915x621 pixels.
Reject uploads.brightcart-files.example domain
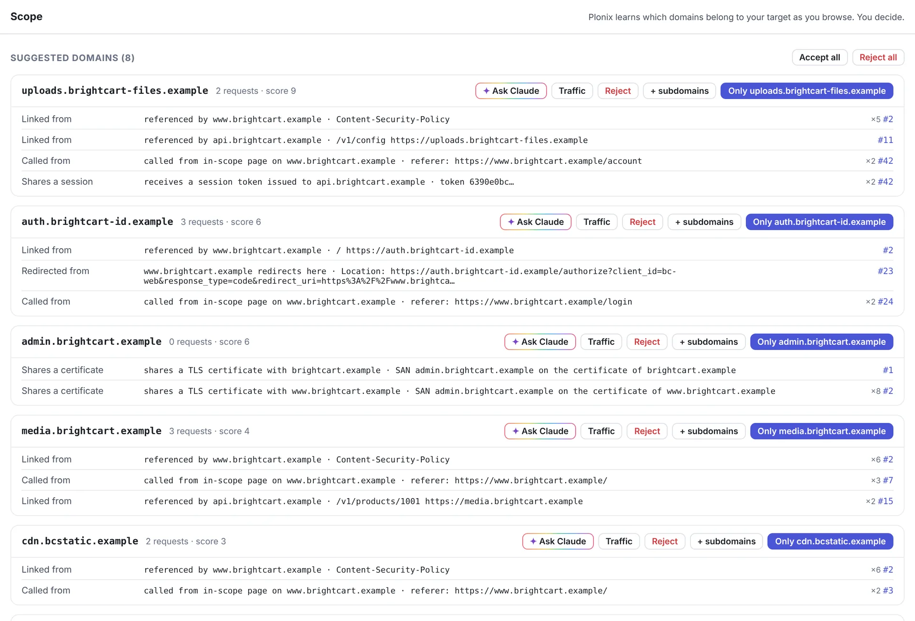[618, 90]
